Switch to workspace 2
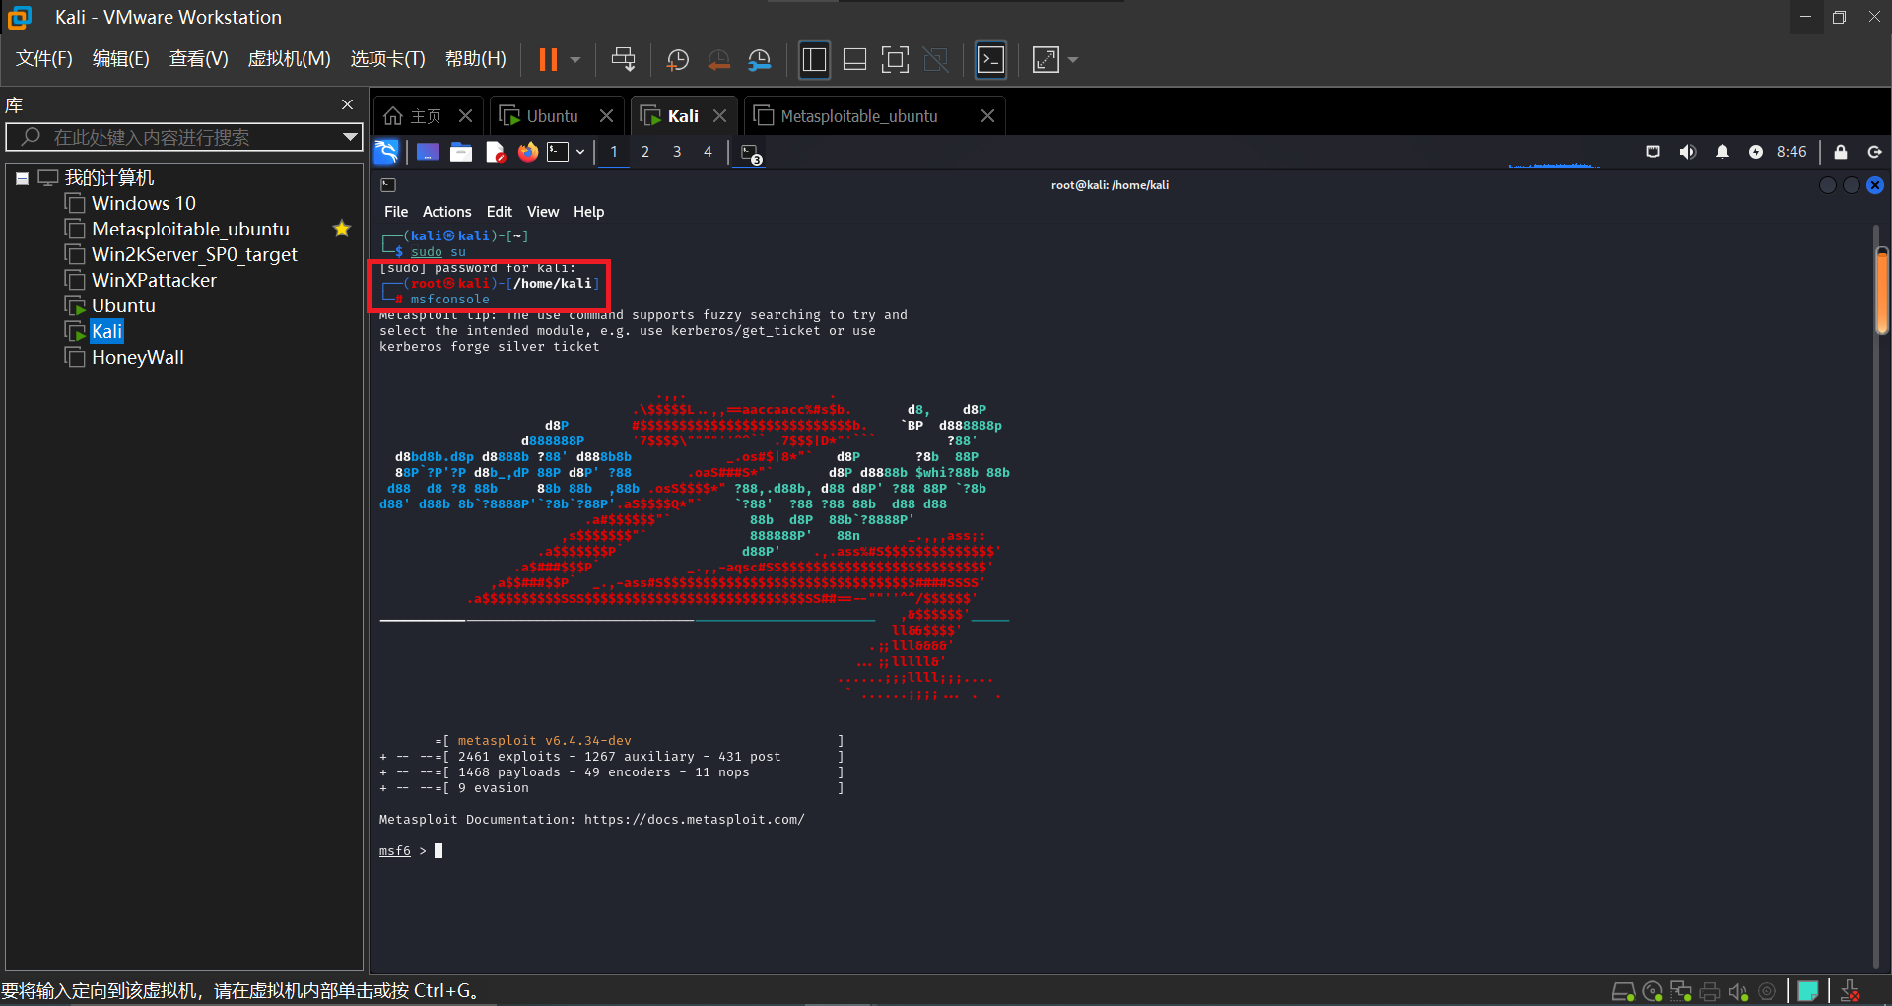Viewport: 1892px width, 1006px height. point(645,152)
